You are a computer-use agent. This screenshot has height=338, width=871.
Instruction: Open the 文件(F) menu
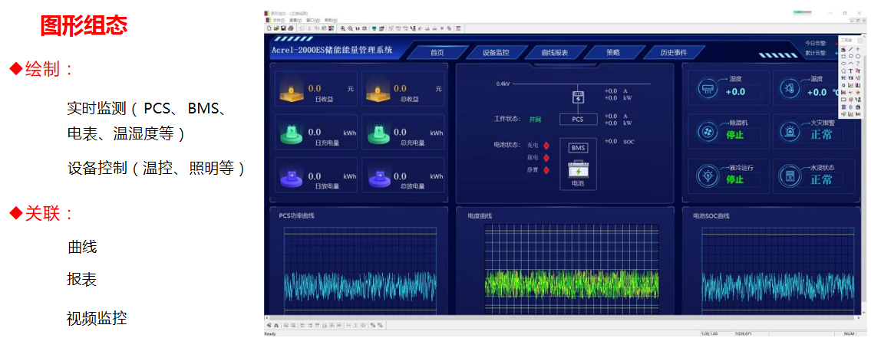coord(279,20)
